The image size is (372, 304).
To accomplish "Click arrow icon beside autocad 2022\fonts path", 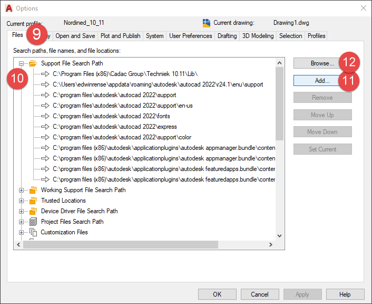I will pyautogui.click(x=45, y=116).
